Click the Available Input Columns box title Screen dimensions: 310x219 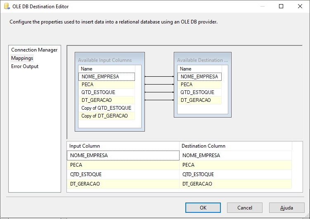click(x=105, y=60)
